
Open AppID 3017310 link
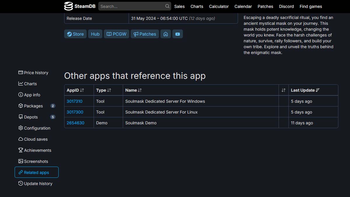click(75, 101)
